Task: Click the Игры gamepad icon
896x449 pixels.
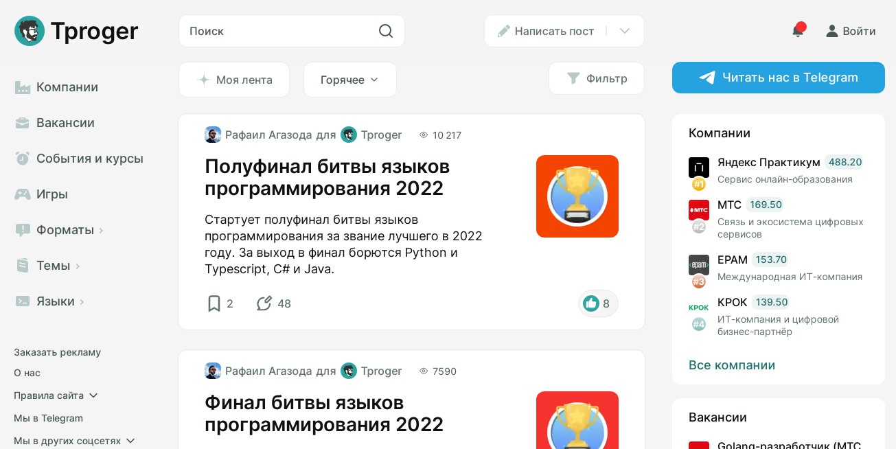Action: point(23,194)
